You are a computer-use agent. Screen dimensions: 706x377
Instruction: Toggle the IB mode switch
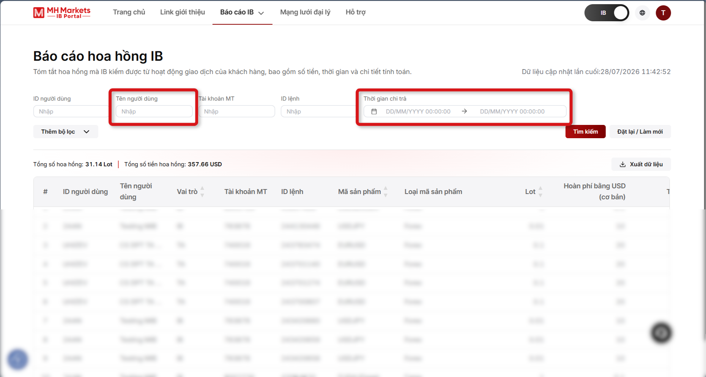607,13
